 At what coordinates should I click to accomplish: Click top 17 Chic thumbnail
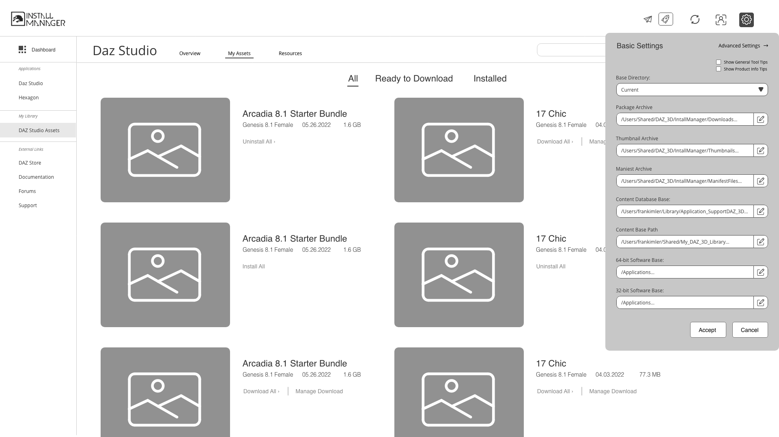point(459,150)
